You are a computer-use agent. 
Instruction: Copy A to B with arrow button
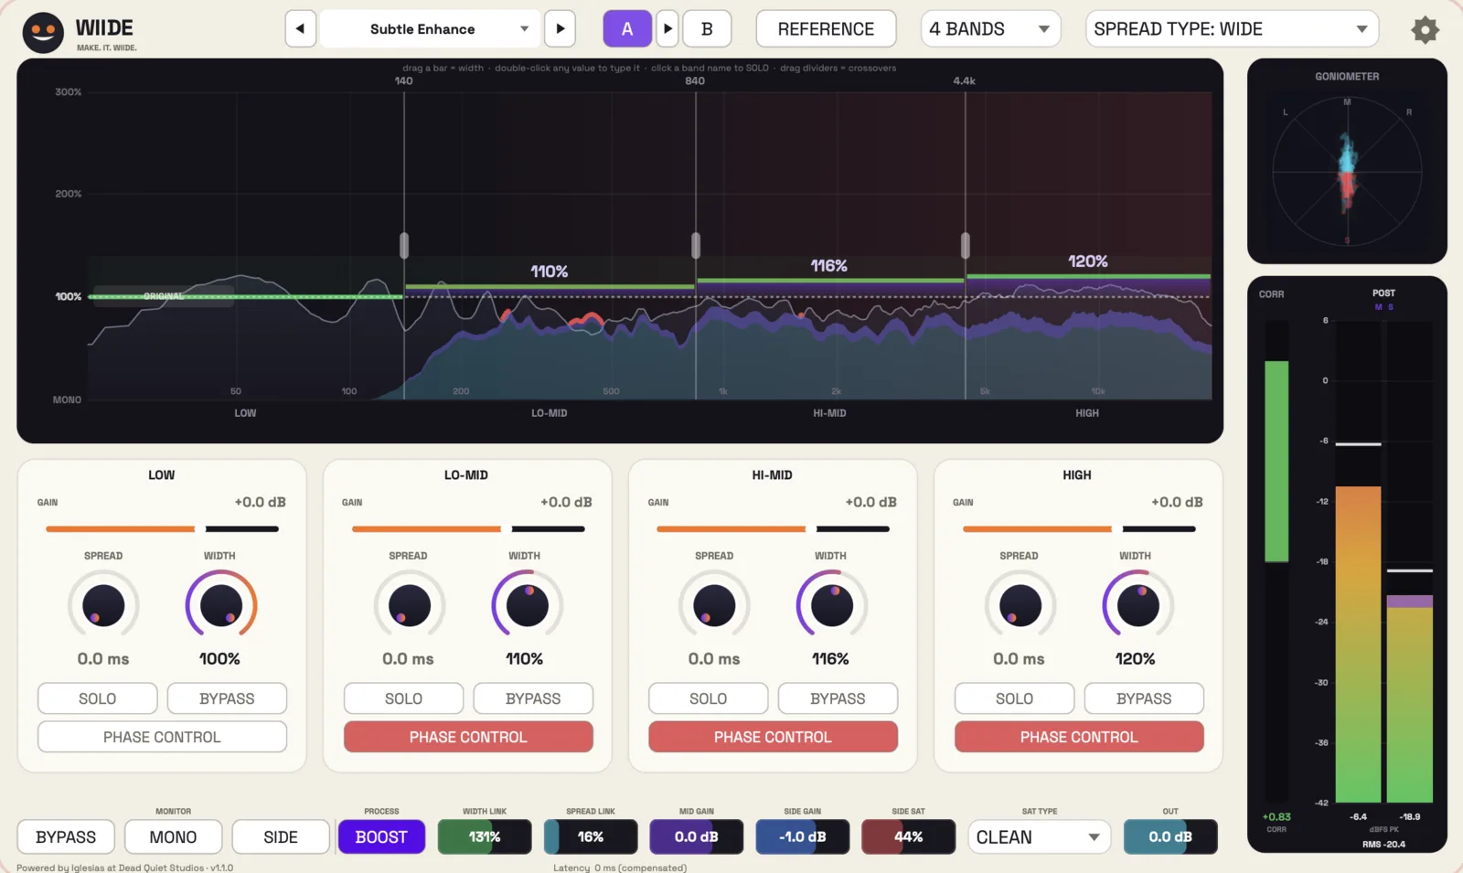[x=667, y=28]
